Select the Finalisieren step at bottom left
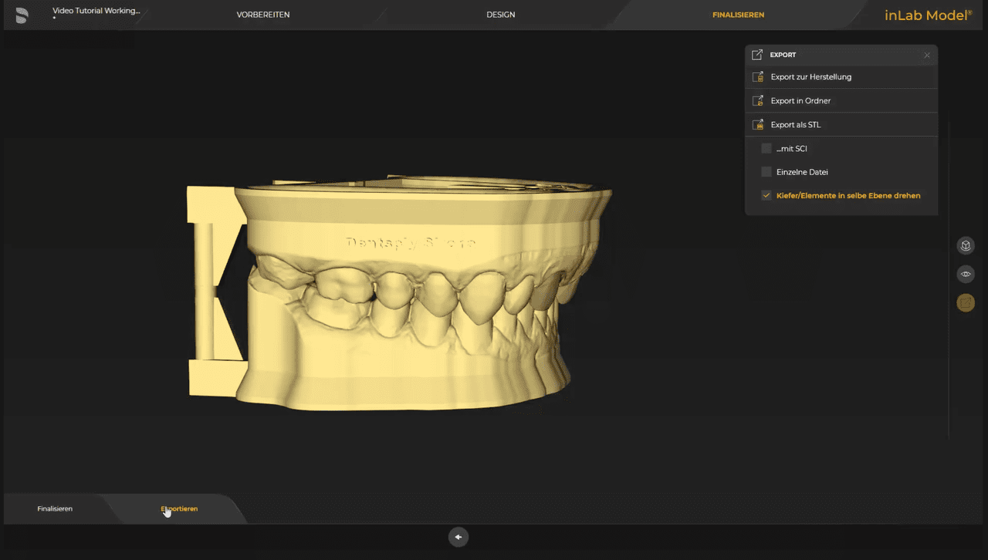 point(55,508)
